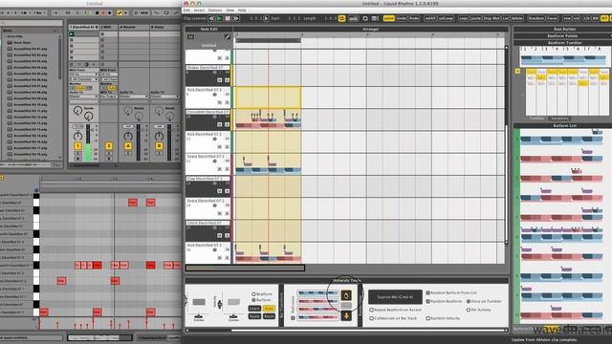This screenshot has width=612, height=344.
Task: Open the Options menu
Action: coord(214,11)
